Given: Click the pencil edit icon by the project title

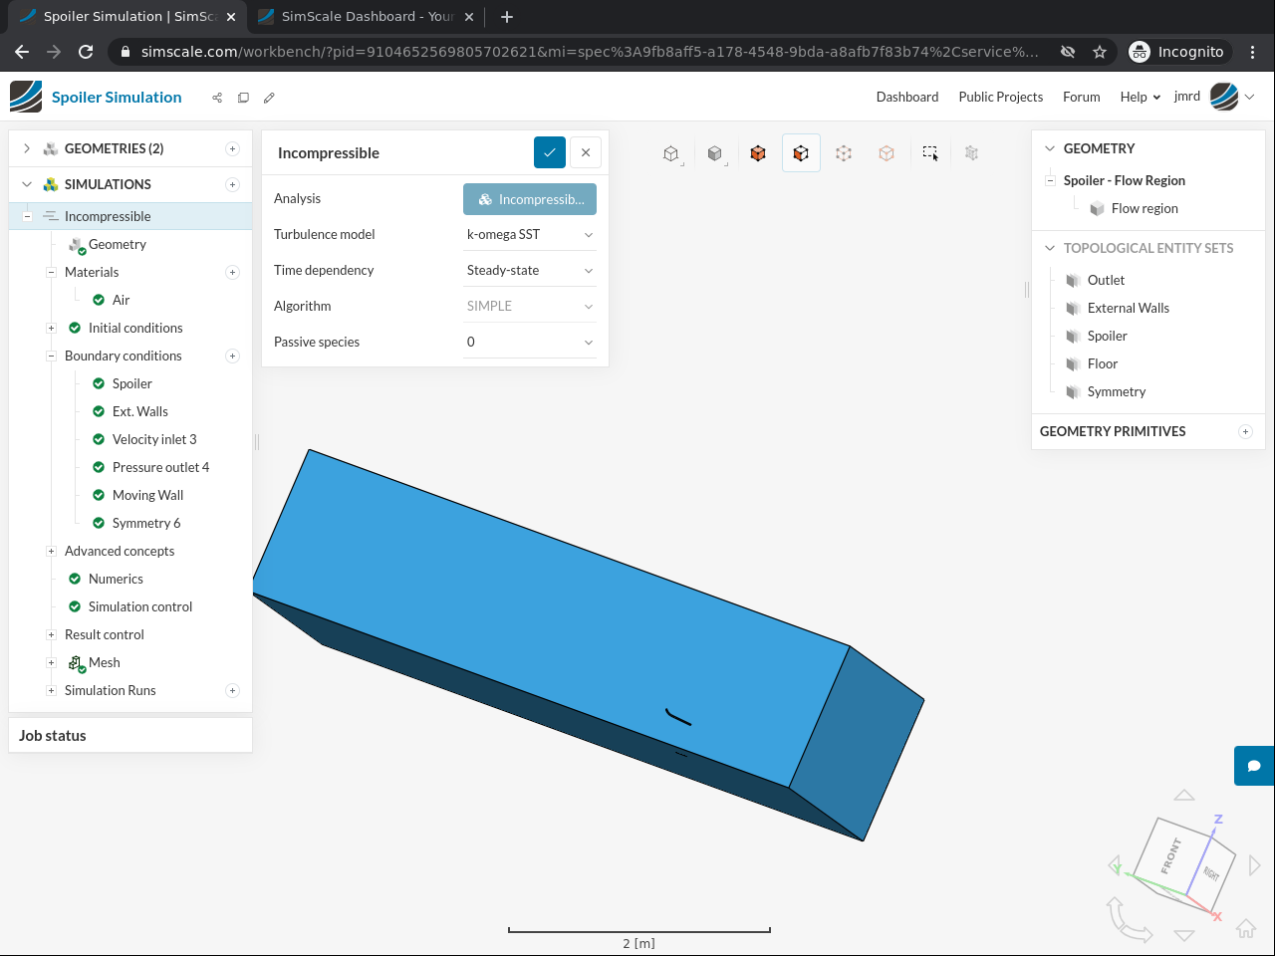Looking at the screenshot, I should (269, 98).
